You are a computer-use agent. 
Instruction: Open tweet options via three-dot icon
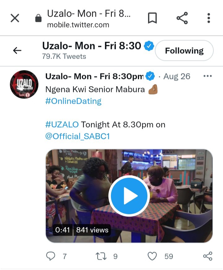pos(208,76)
